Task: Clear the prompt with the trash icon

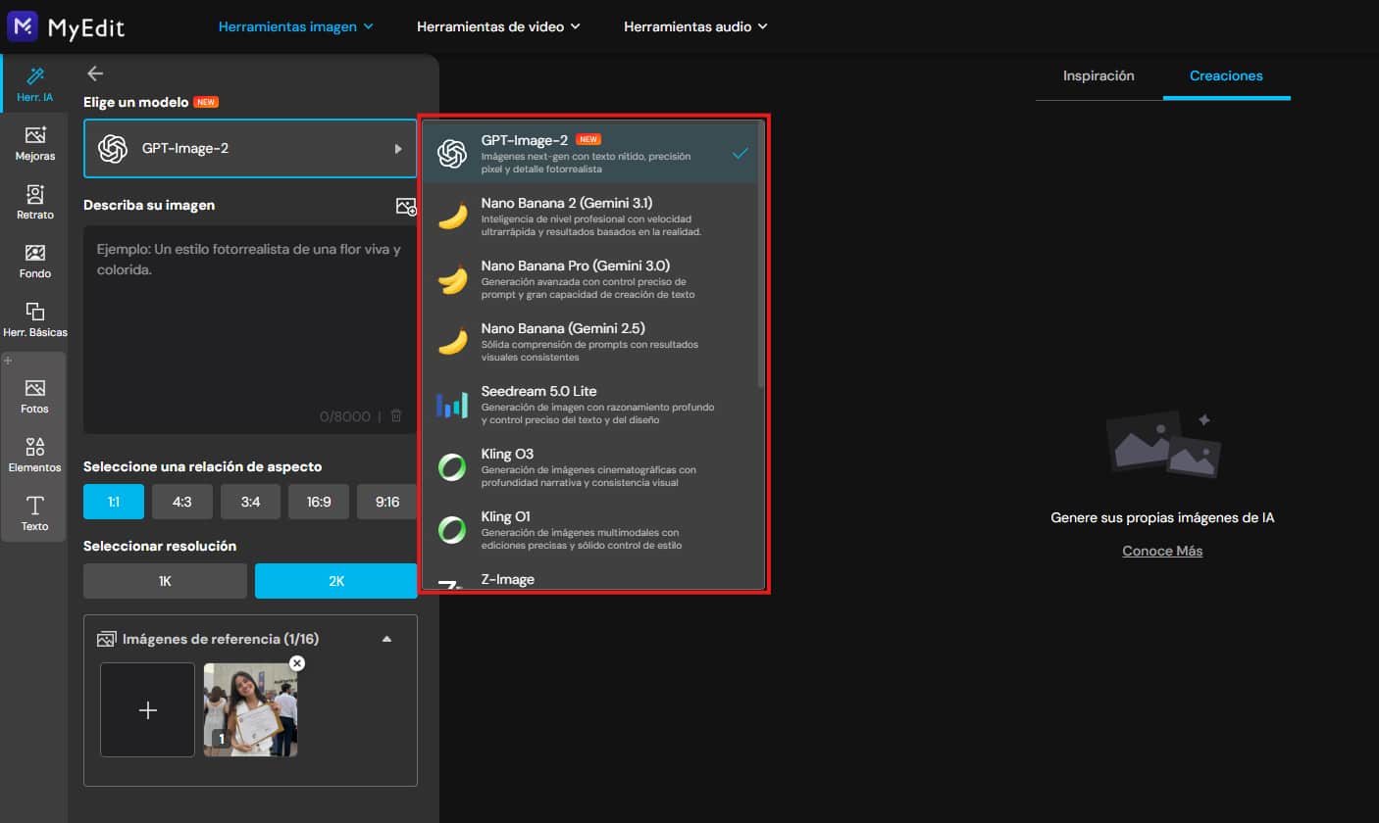Action: [396, 415]
